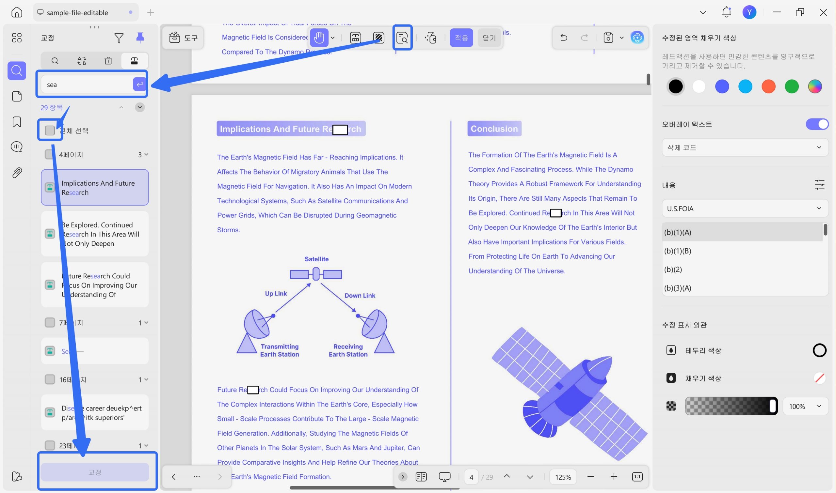Redo the last action
The width and height of the screenshot is (836, 493).
[x=584, y=38]
